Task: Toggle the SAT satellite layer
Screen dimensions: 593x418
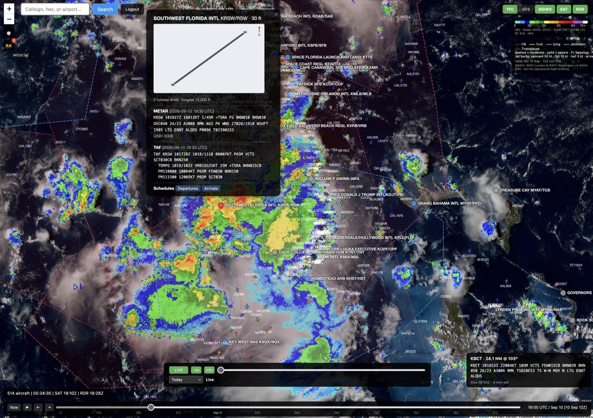Action: 563,9
